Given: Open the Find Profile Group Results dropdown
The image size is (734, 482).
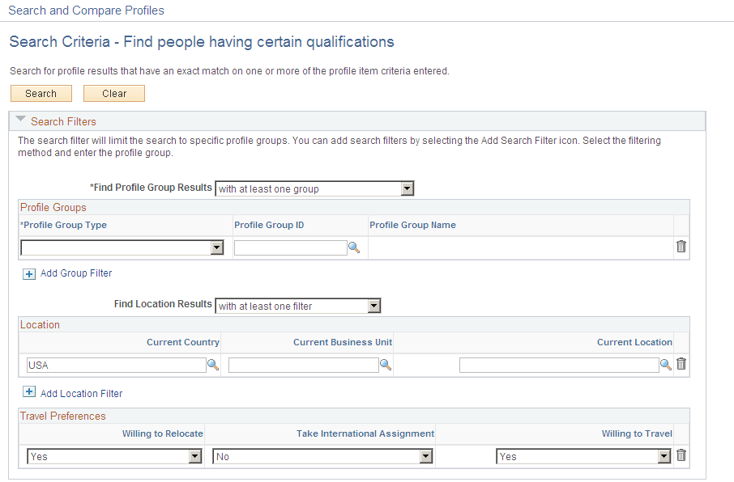Looking at the screenshot, I should click(x=408, y=188).
